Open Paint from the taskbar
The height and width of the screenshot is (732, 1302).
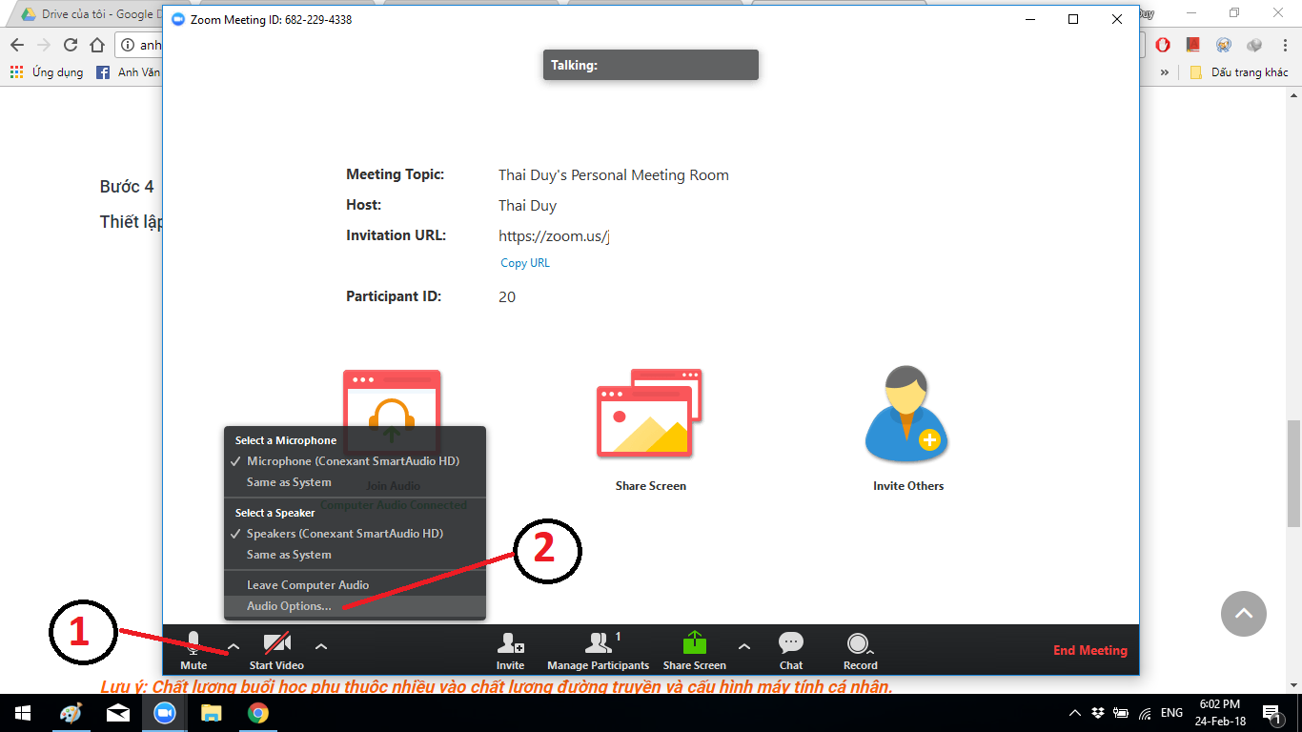(x=71, y=713)
